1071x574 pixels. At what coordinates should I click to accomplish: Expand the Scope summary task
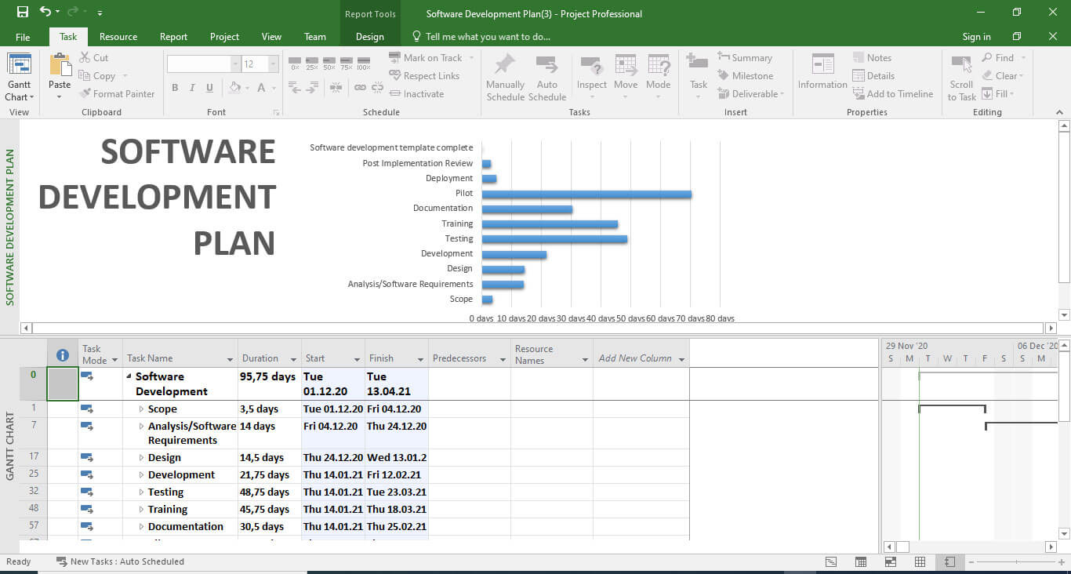(x=142, y=409)
